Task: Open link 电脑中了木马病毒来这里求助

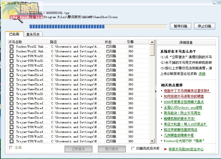Action: point(186,90)
